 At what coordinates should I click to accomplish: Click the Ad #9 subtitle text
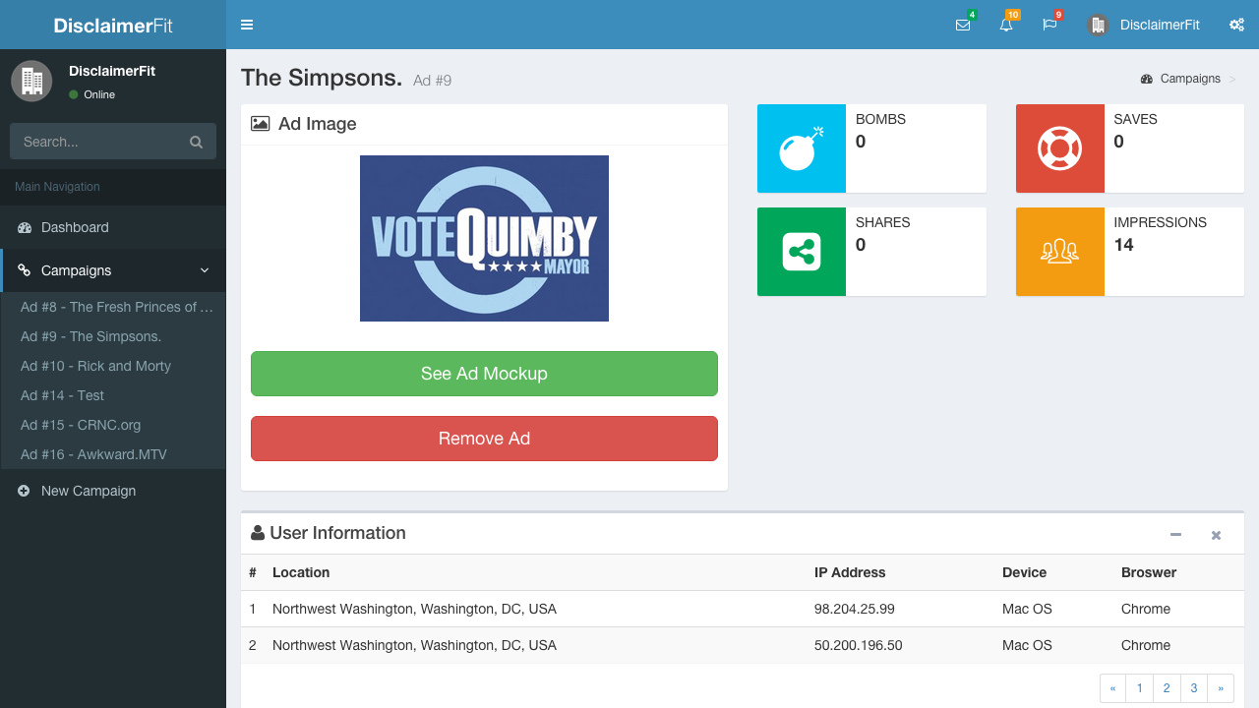point(432,81)
